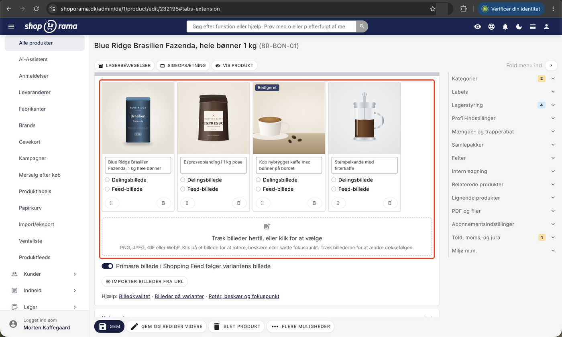
Task: Collapse menu with Fold menu ind arrow
Action: (x=551, y=65)
